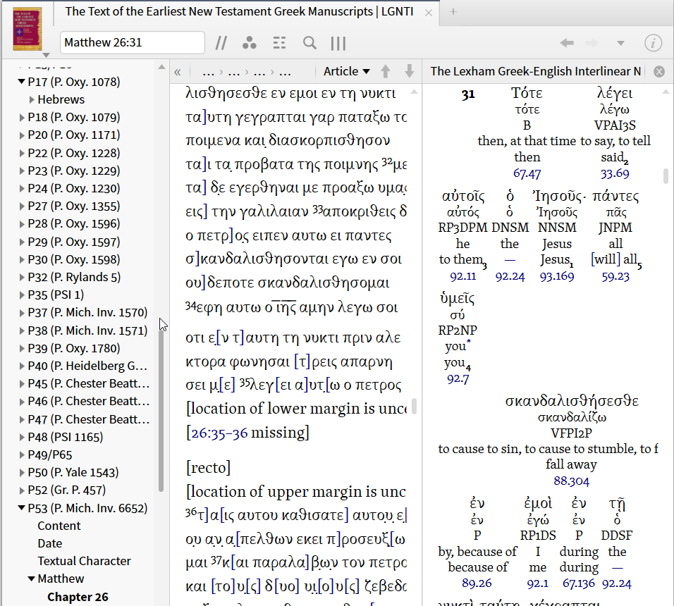
Task: Click the parallel resources double-slash icon
Action: point(221,43)
